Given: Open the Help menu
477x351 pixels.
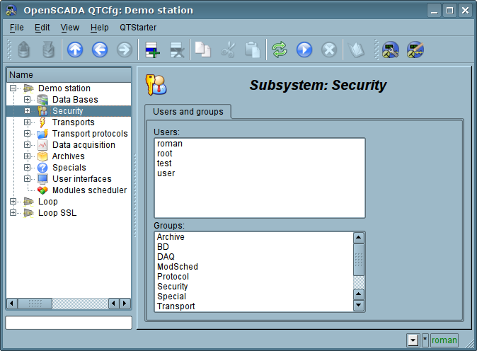Looking at the screenshot, I should [x=100, y=28].
